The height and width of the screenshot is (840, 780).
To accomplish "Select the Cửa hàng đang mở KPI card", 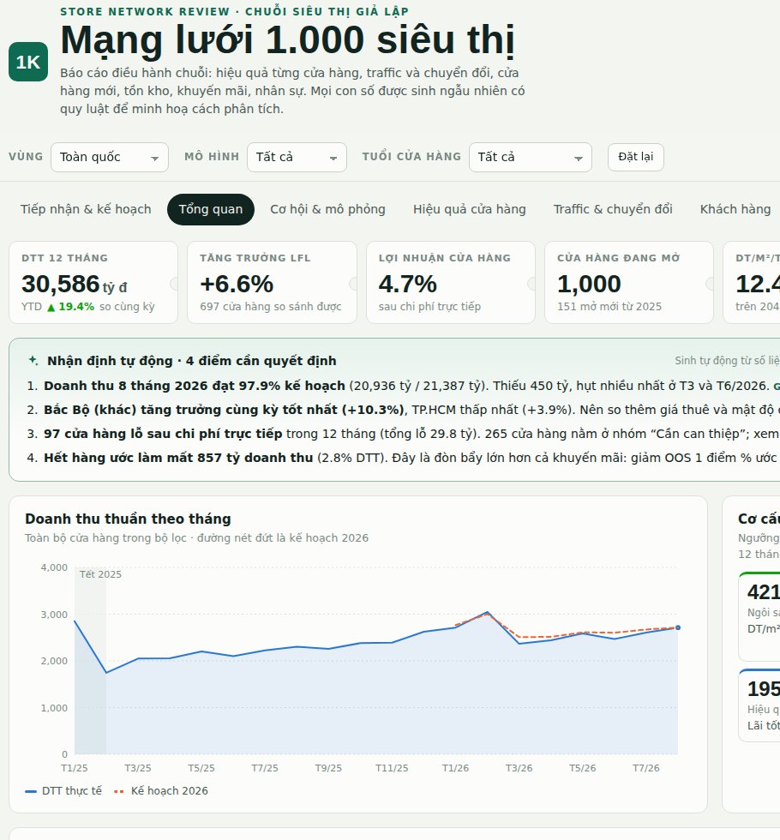I will tap(629, 282).
